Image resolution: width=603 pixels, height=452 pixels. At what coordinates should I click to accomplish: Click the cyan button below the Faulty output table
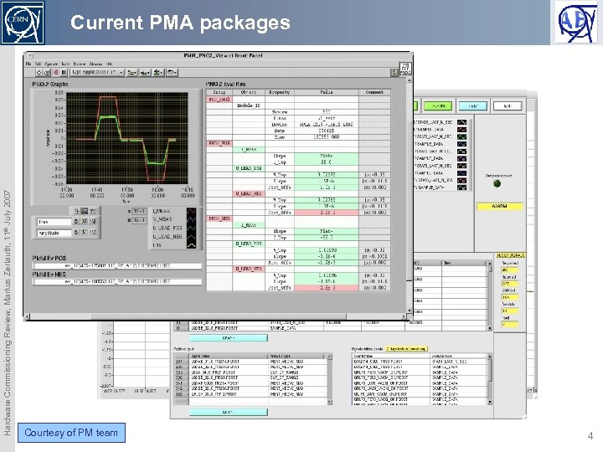[x=229, y=412]
